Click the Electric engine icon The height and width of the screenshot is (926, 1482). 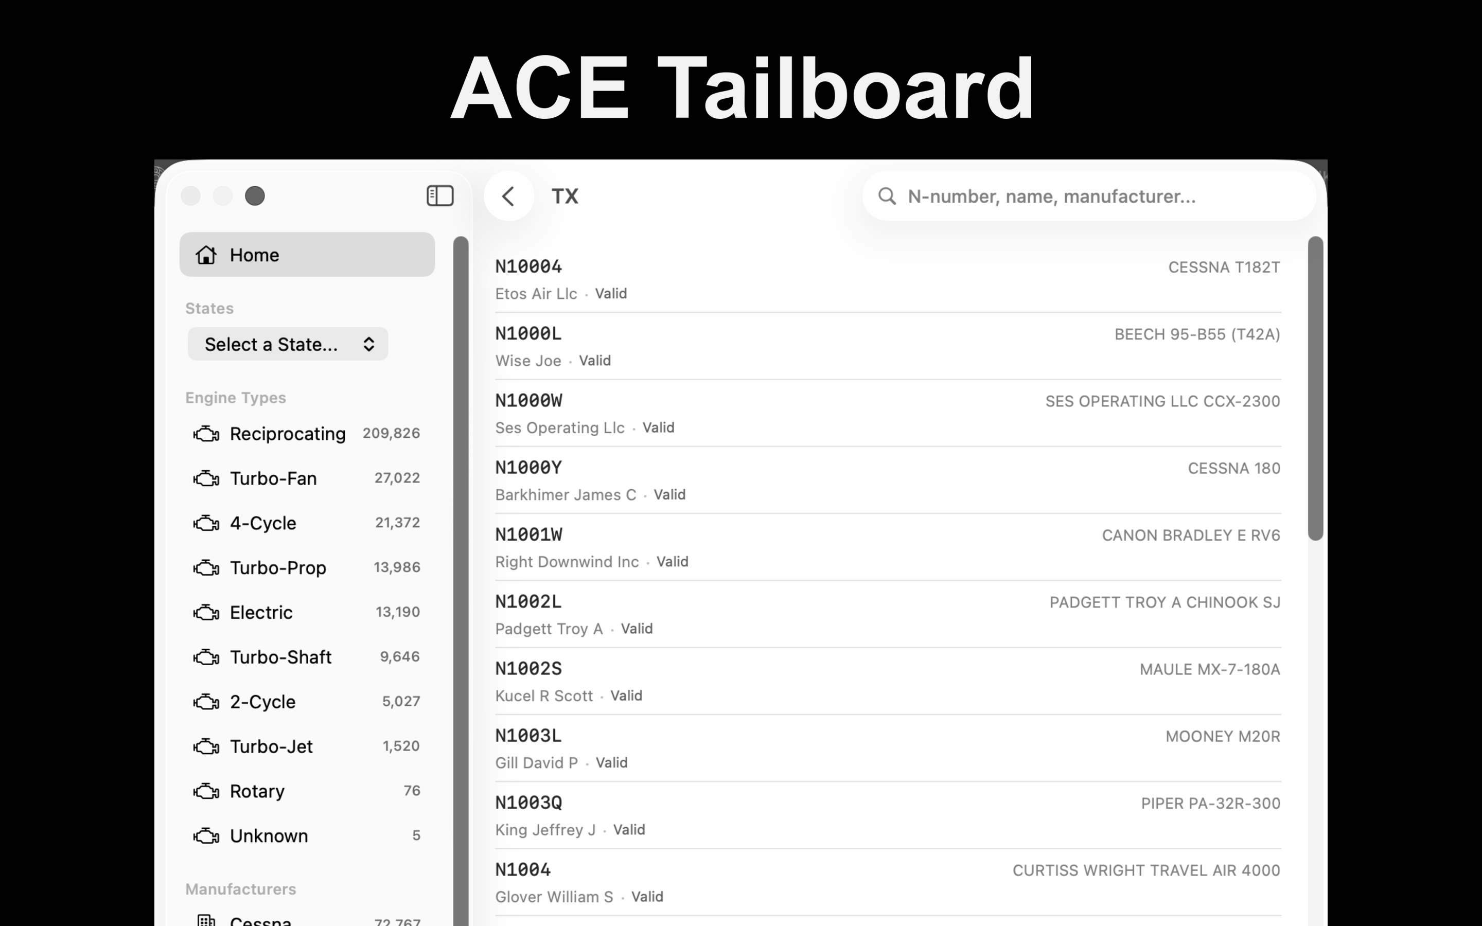click(x=206, y=613)
